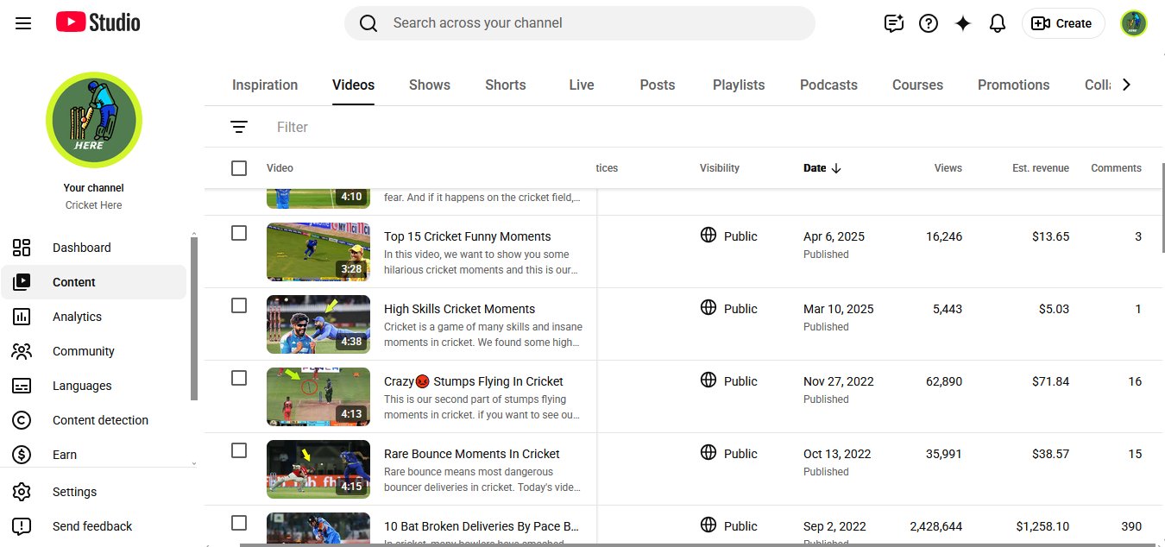Switch to the Shows tab
The width and height of the screenshot is (1165, 547).
[430, 85]
